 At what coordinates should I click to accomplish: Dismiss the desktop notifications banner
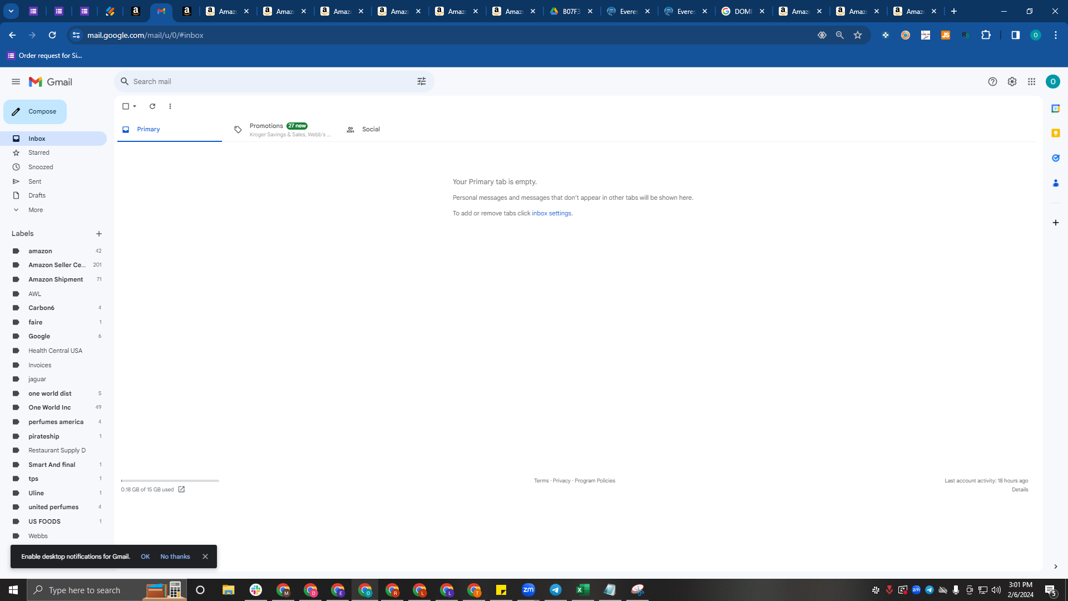pos(205,556)
